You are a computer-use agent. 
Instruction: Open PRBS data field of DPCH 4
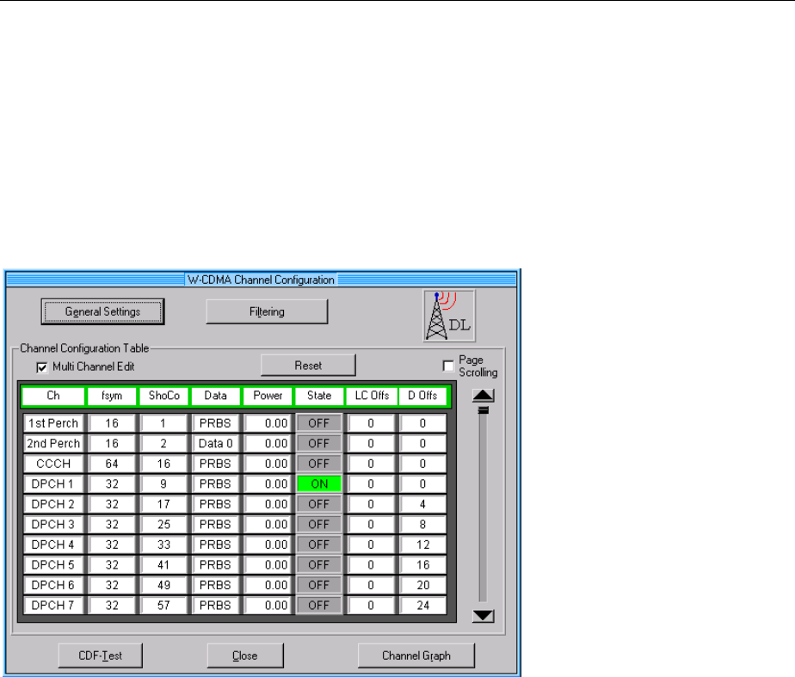tap(215, 545)
